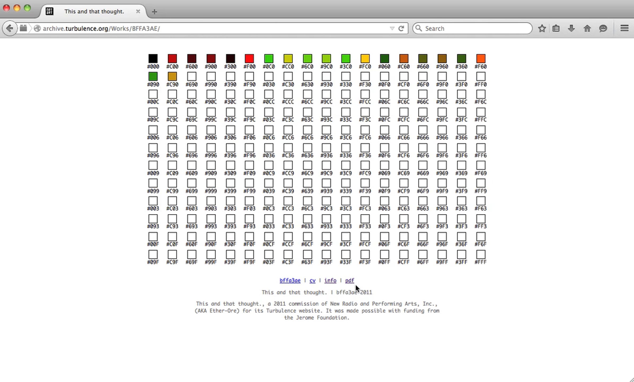Open a new tab with plus button

tap(155, 12)
